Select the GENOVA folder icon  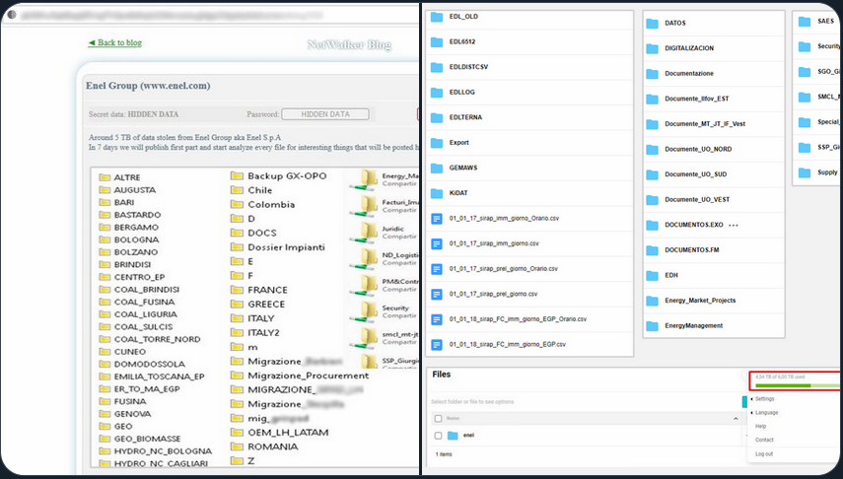(105, 414)
